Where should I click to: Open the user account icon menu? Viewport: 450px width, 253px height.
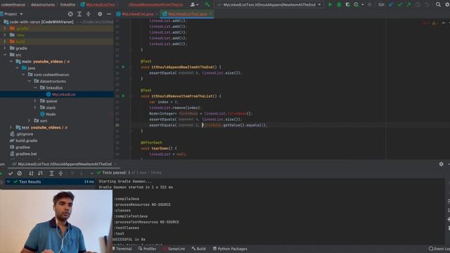(x=194, y=5)
